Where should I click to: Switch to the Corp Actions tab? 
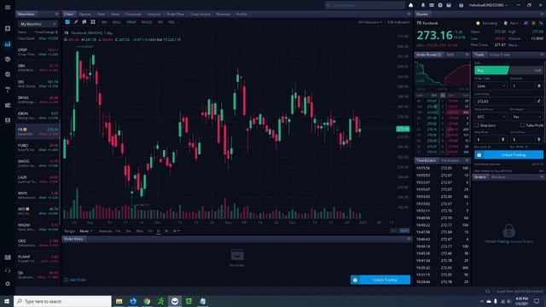tap(200, 14)
